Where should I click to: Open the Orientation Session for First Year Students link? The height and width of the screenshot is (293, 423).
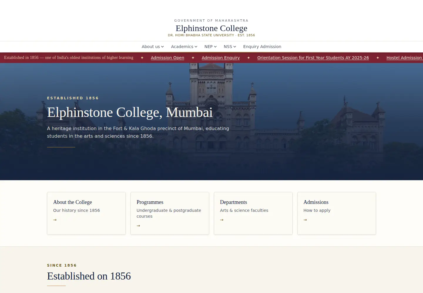(313, 58)
